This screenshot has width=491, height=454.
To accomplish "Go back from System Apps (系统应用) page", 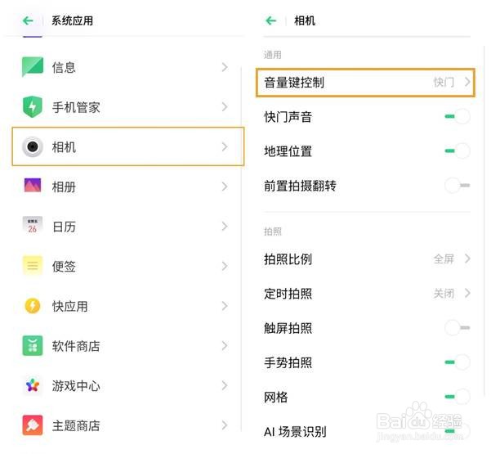I will click(x=28, y=20).
